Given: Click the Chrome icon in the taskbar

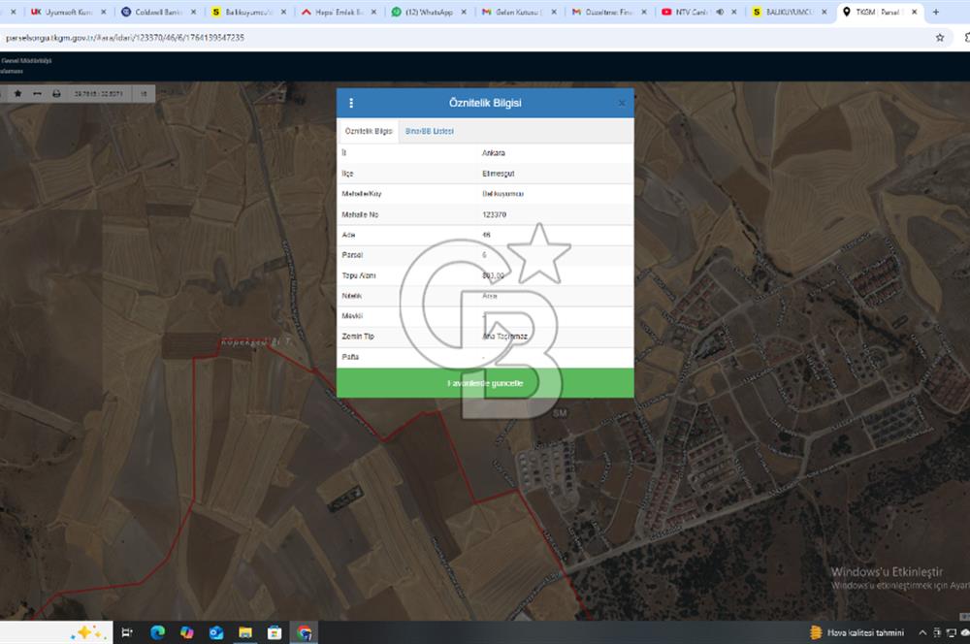Looking at the screenshot, I should click(305, 632).
